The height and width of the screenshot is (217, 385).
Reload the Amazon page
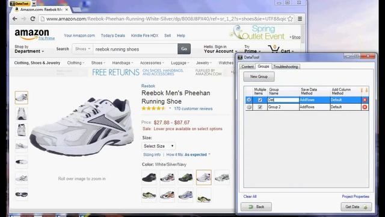click(x=32, y=19)
